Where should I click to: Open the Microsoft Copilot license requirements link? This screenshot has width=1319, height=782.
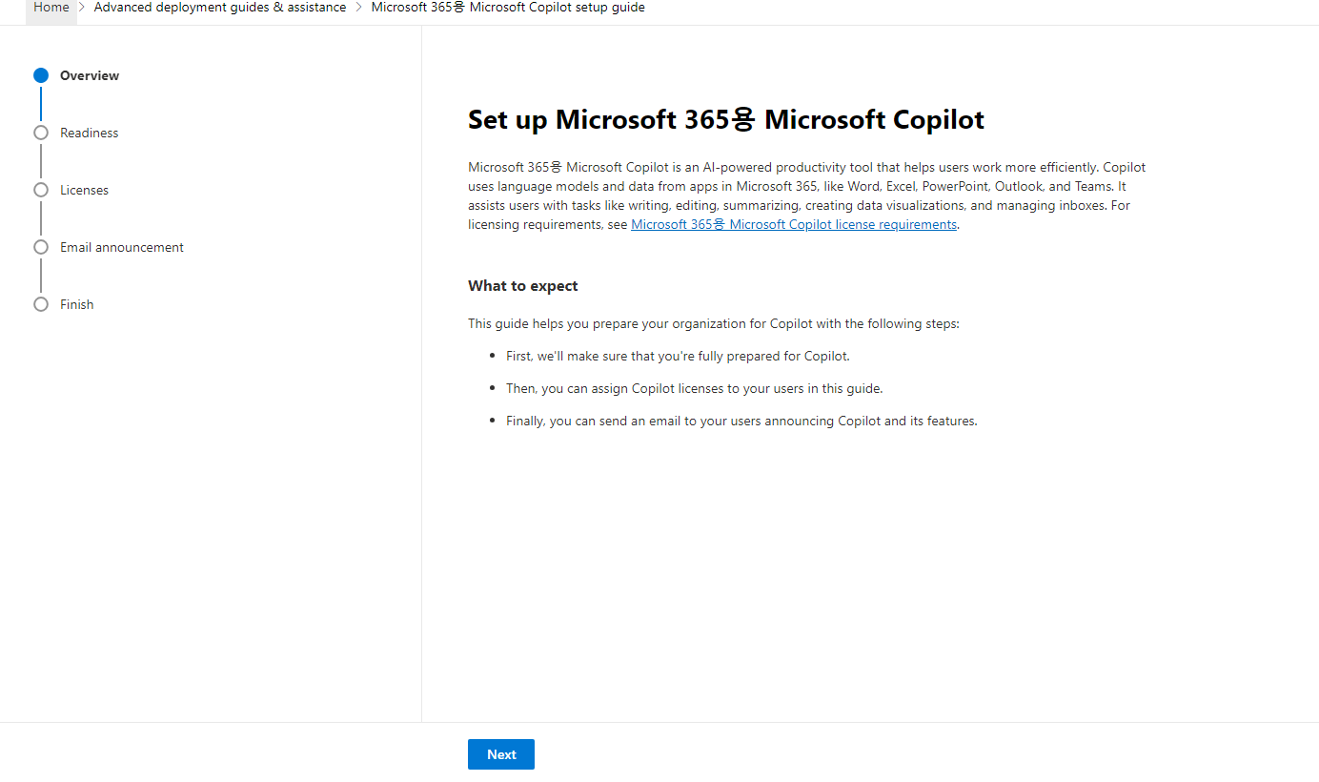[794, 225]
